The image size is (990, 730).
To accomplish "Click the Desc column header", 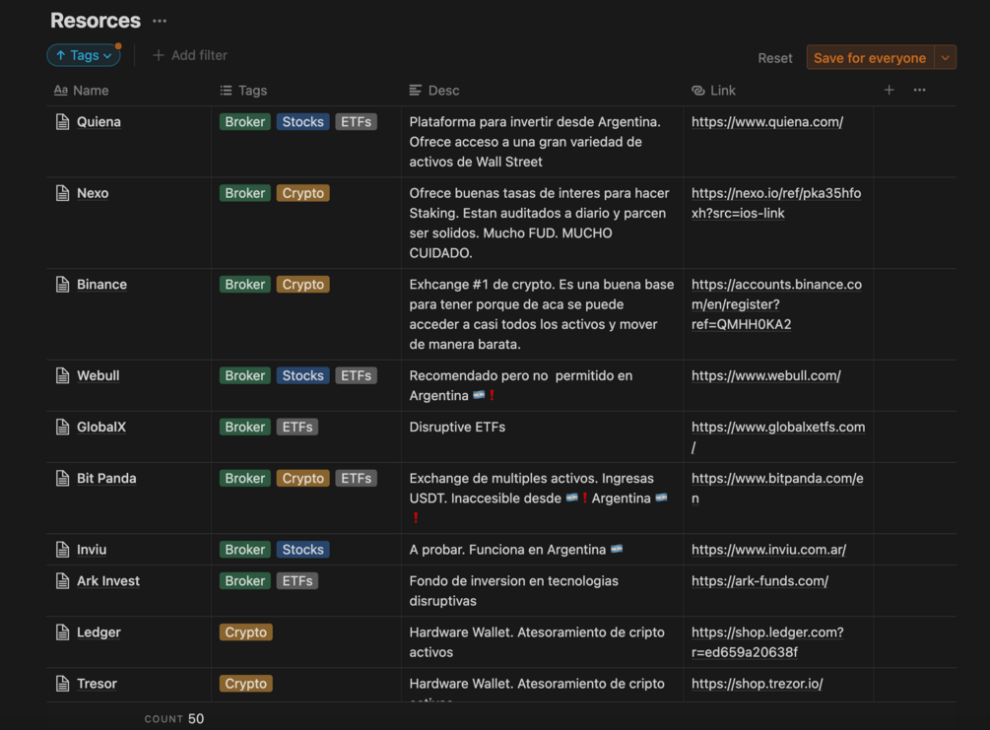I will 434,91.
